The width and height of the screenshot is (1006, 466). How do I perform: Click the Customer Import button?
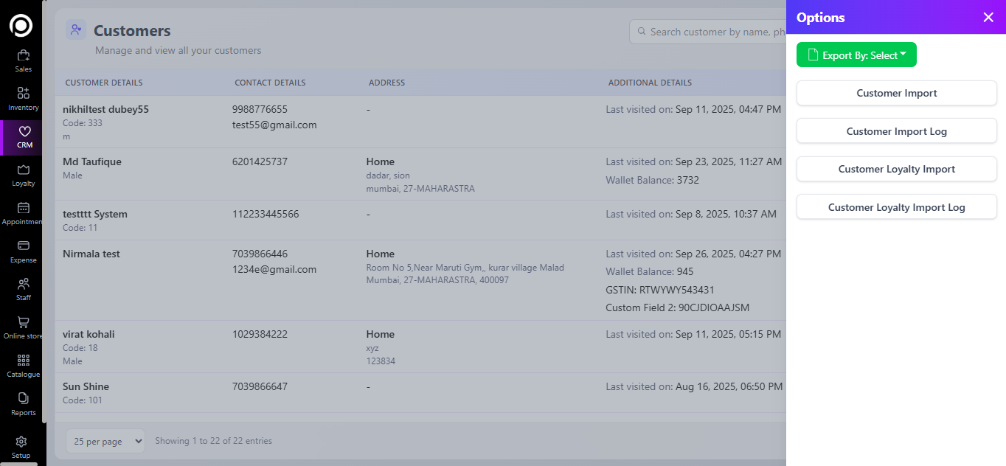(896, 93)
